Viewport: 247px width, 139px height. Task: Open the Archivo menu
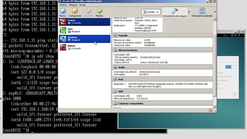click(63, 5)
